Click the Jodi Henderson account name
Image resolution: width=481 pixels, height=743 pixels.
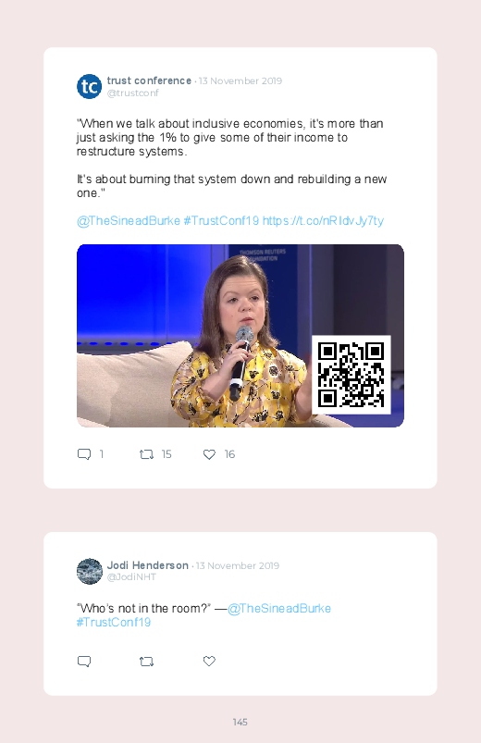click(x=147, y=565)
